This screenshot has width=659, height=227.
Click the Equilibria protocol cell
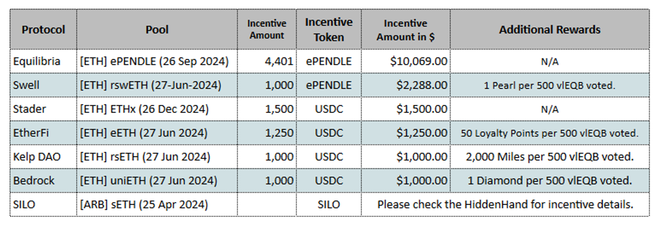pos(36,61)
